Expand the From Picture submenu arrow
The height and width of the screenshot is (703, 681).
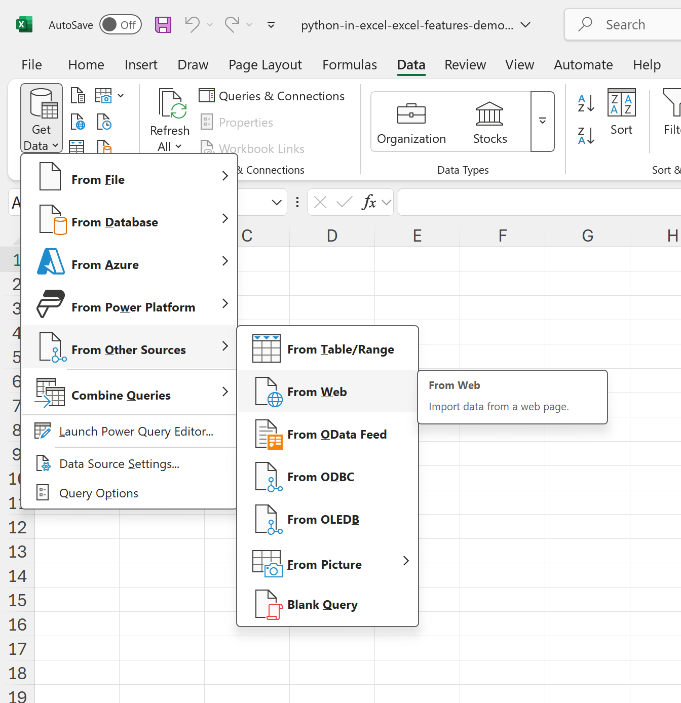[x=406, y=561]
